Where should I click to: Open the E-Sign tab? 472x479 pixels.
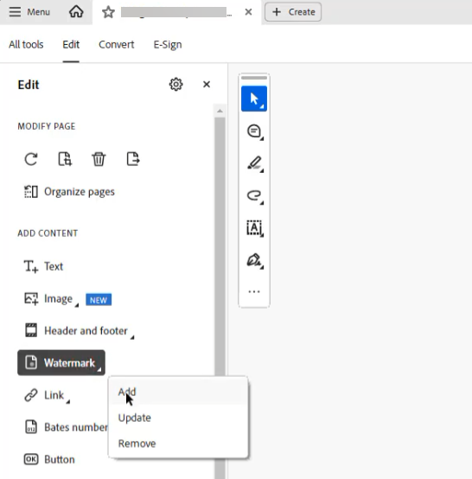(168, 45)
